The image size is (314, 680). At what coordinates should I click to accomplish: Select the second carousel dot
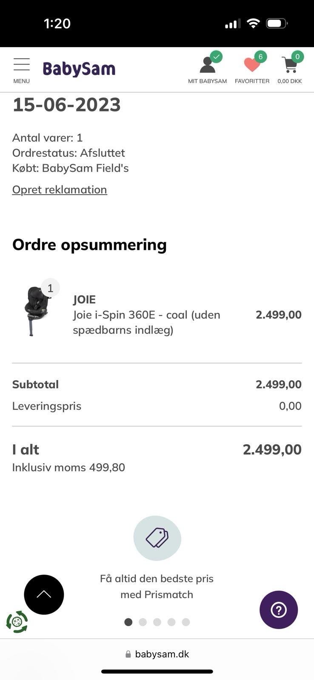coord(143,622)
